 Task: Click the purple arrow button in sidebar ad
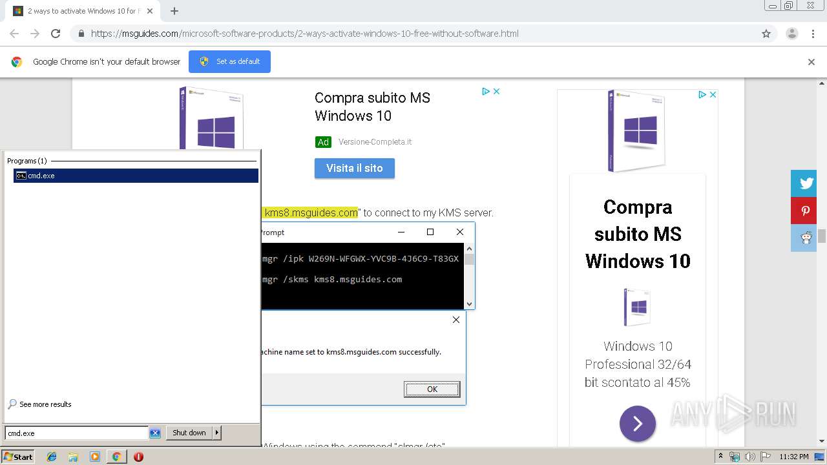(x=638, y=424)
